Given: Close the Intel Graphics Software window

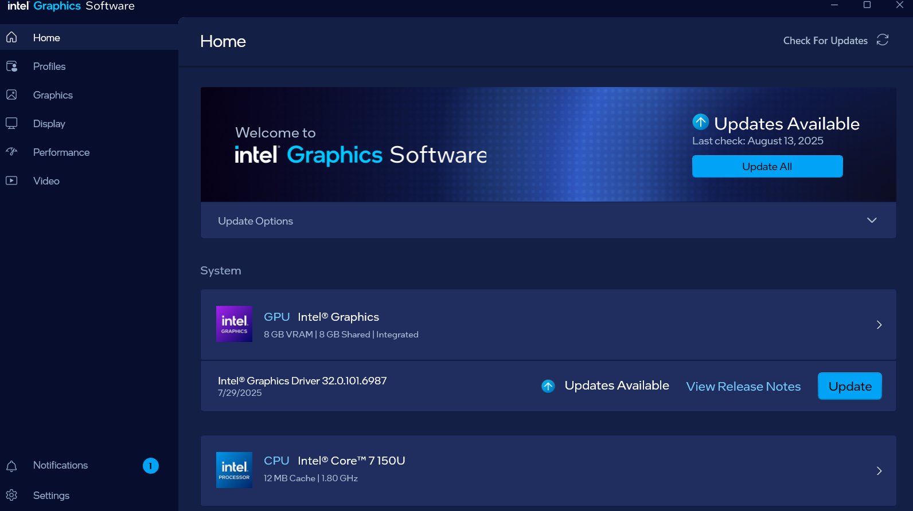Looking at the screenshot, I should click(x=900, y=5).
